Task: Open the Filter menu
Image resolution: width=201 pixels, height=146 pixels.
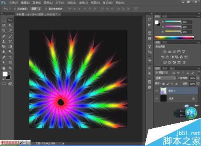Action: 83,2
